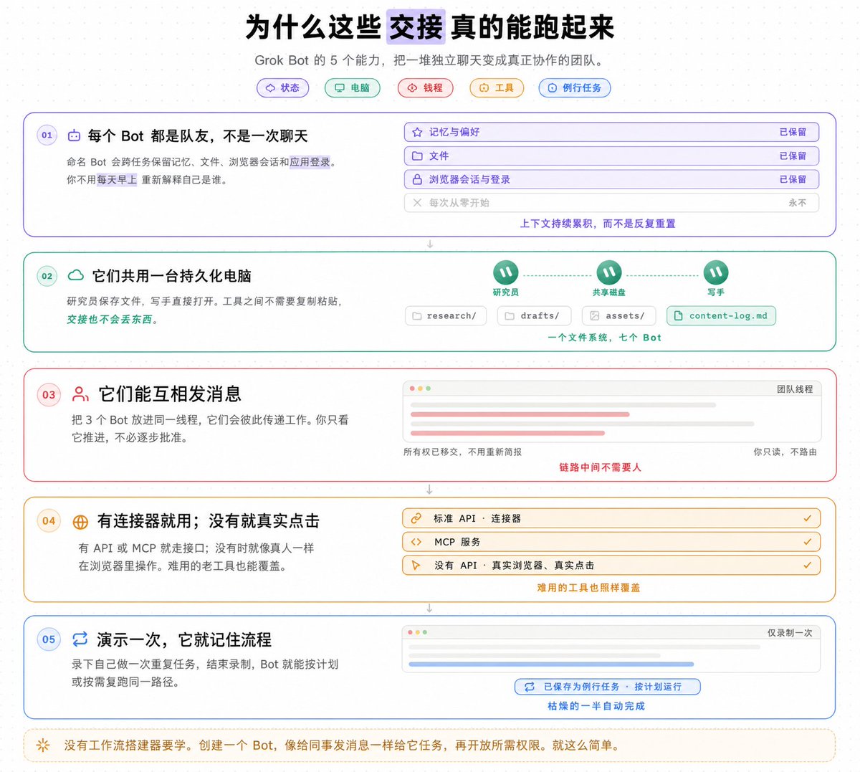The width and height of the screenshot is (860, 772).
Task: Open the content-log.md file chip
Action: click(x=721, y=315)
